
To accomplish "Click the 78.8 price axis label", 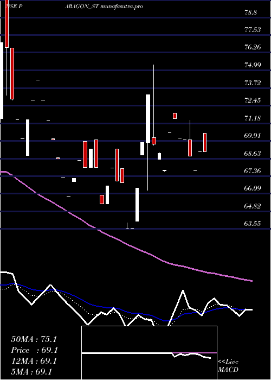I will 250,12.
